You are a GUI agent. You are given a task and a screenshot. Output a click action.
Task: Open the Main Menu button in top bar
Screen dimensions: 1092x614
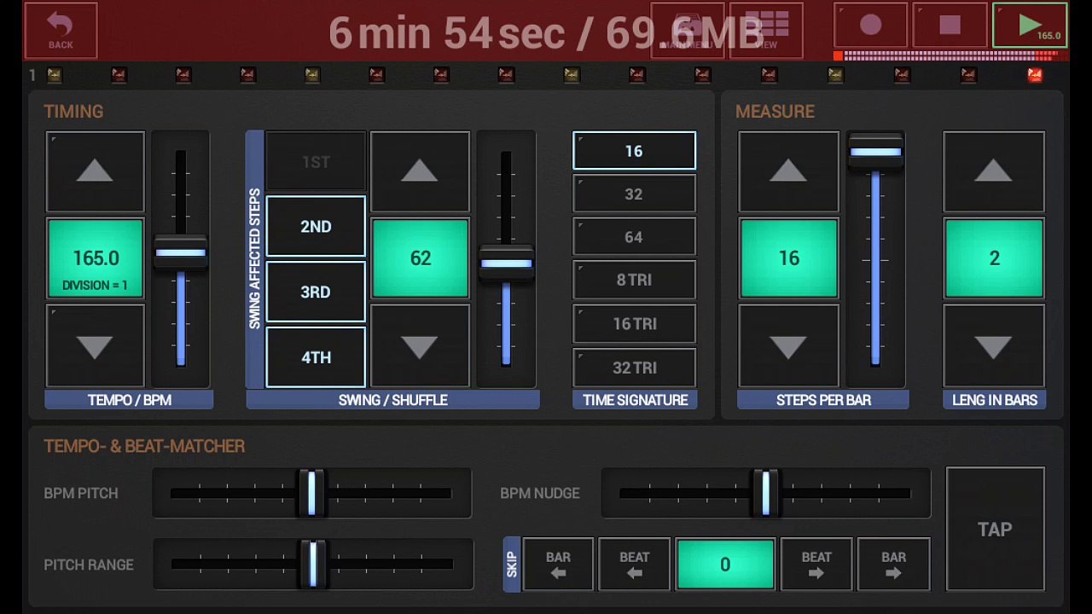click(687, 30)
